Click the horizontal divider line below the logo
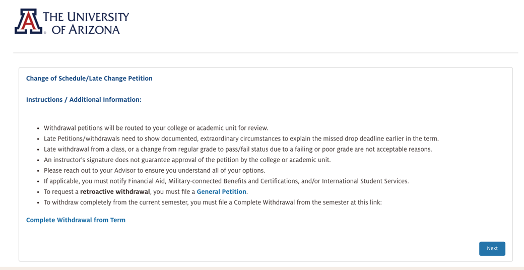 (x=266, y=53)
